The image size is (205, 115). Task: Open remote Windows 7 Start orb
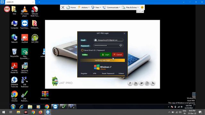click(13, 107)
